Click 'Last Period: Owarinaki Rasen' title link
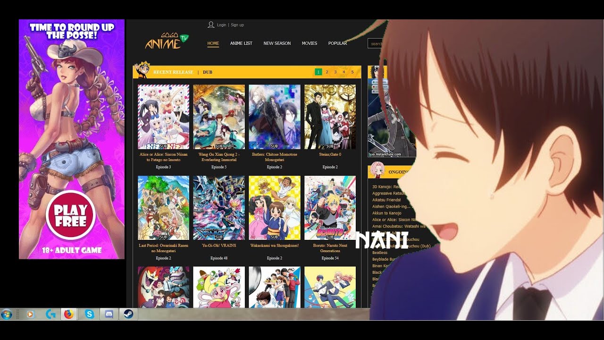The width and height of the screenshot is (604, 340). point(163,248)
